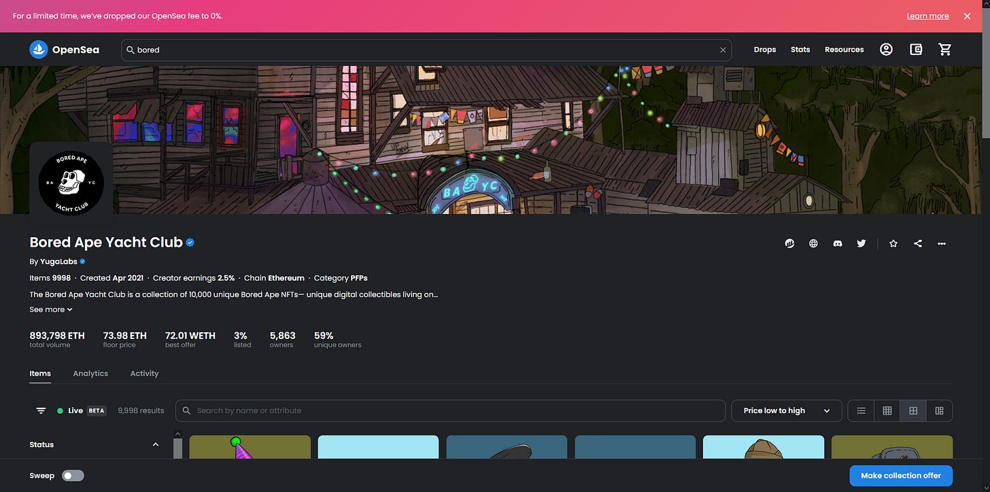Click the BETA badge
990x492 pixels.
point(97,410)
